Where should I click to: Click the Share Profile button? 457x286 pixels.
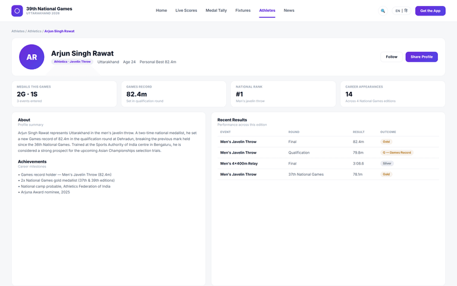click(x=421, y=57)
